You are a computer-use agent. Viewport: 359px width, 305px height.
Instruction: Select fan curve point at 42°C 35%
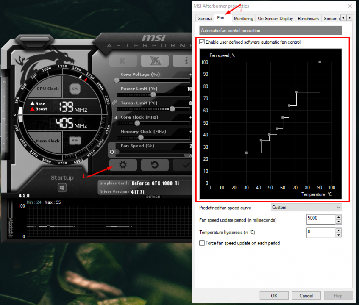tap(261, 141)
